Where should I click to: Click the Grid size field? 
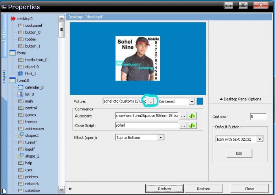[258, 116]
